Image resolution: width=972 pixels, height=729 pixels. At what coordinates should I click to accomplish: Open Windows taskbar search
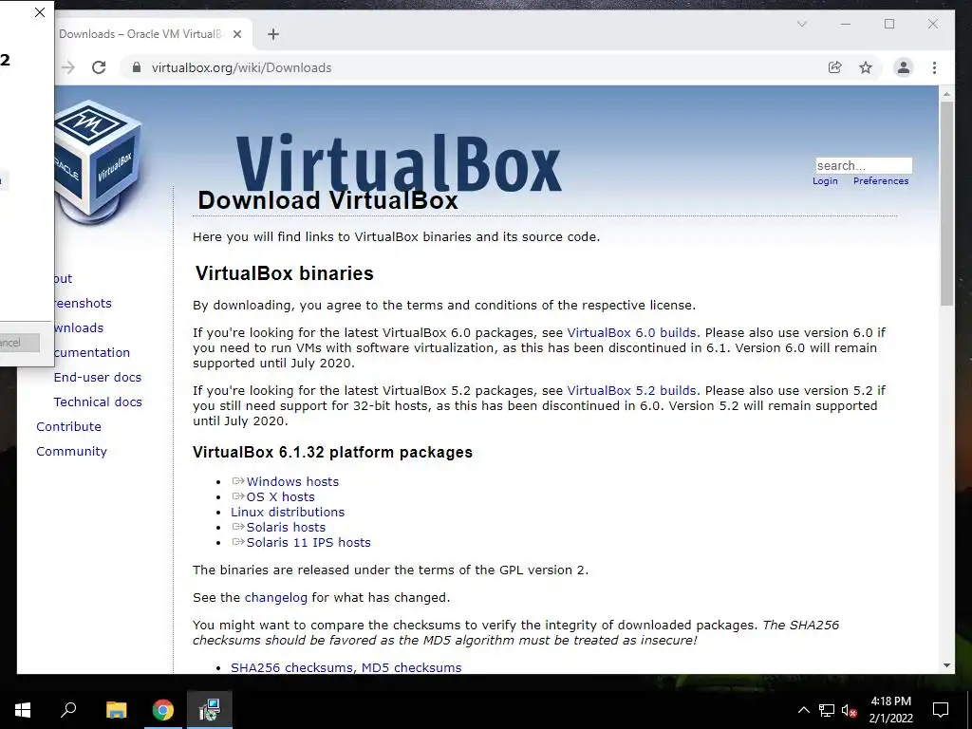[68, 710]
